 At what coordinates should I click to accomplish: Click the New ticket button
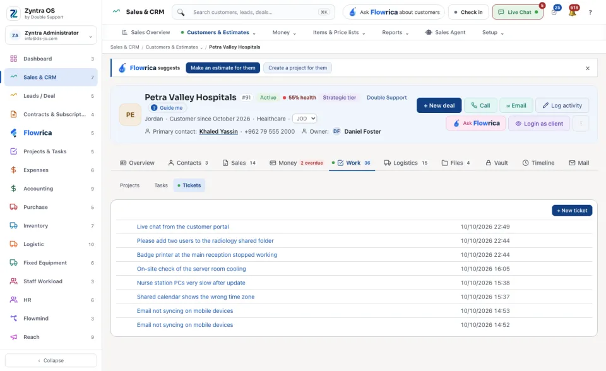tap(572, 211)
